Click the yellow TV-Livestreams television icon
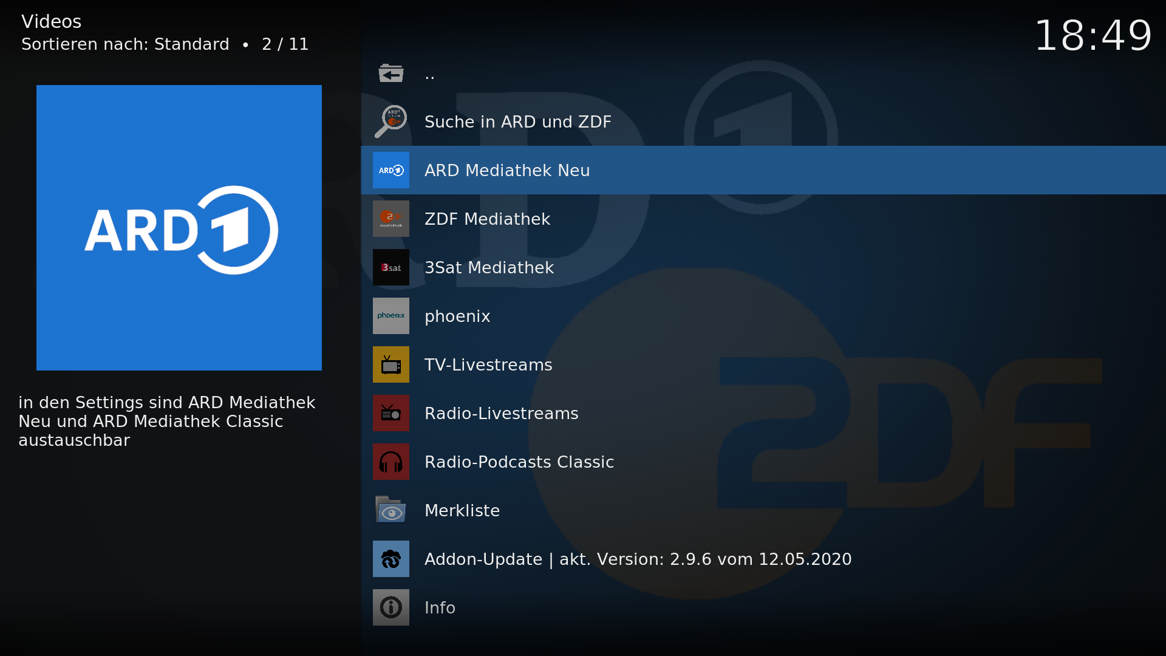 [x=390, y=364]
